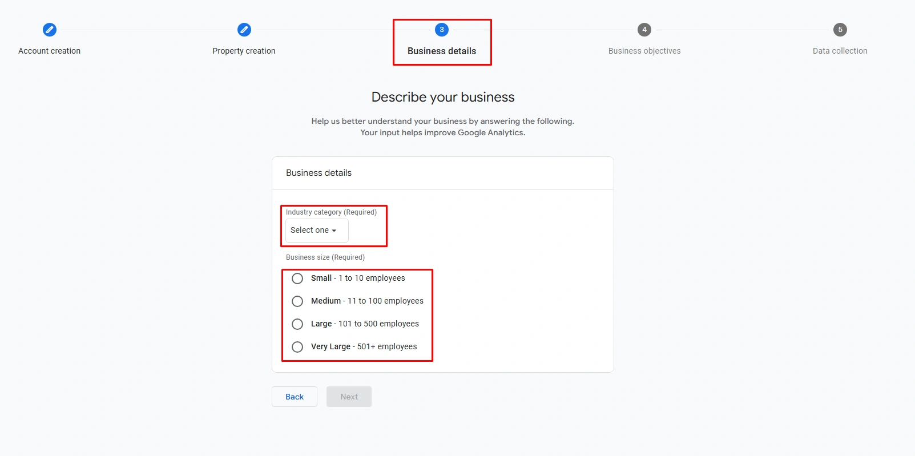Click the Property creation pencil step icon
The width and height of the screenshot is (915, 456).
[244, 30]
